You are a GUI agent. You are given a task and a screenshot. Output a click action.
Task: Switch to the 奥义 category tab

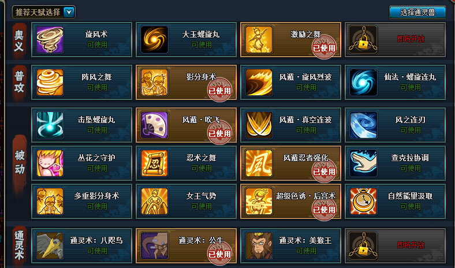point(19,40)
